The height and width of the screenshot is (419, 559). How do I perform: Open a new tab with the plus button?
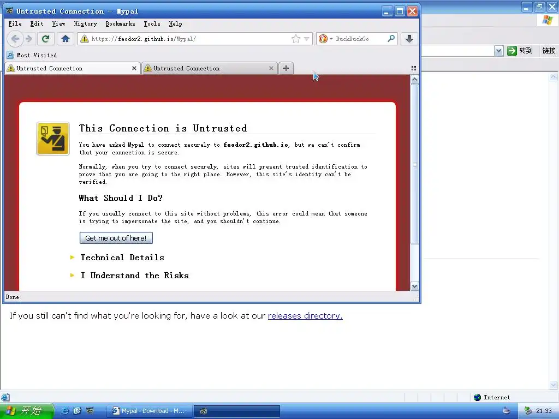pyautogui.click(x=286, y=68)
